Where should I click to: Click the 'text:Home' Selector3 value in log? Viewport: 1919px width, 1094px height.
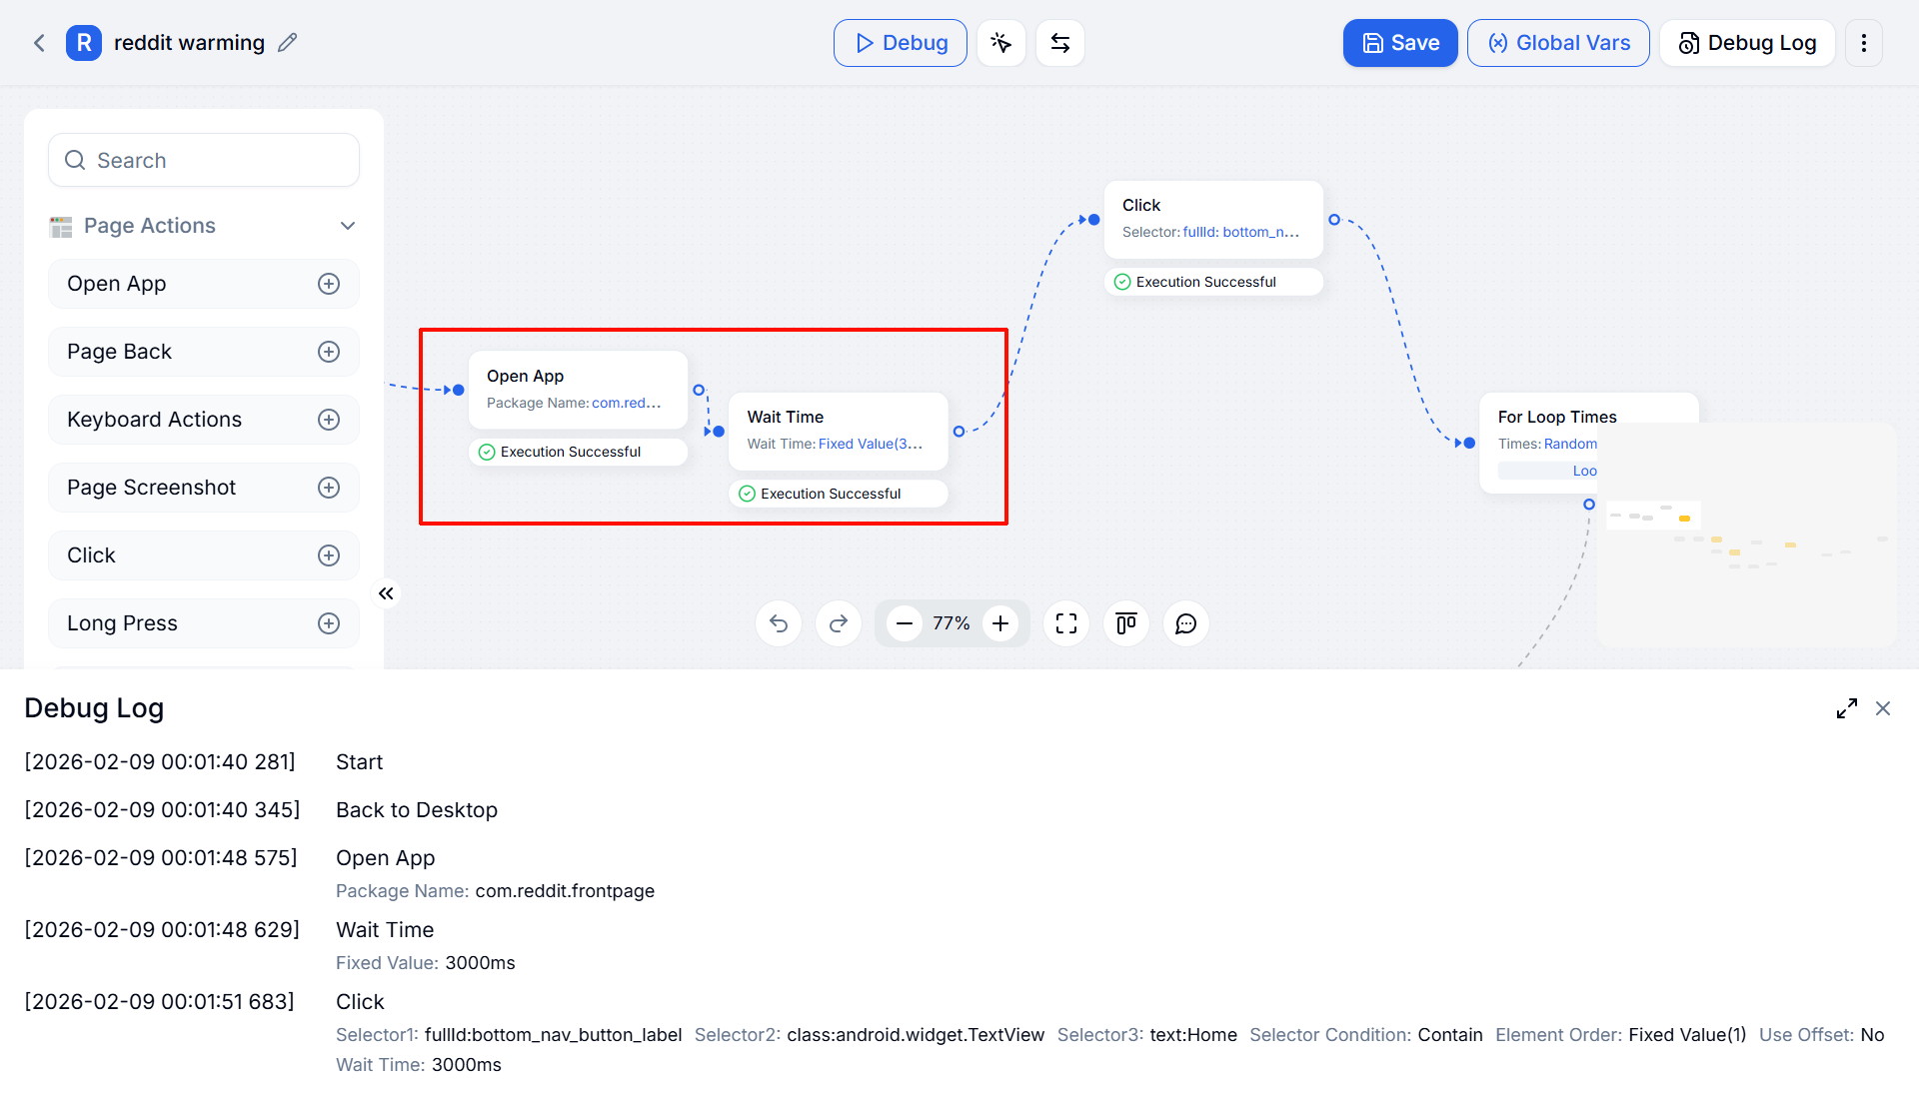[1193, 1035]
